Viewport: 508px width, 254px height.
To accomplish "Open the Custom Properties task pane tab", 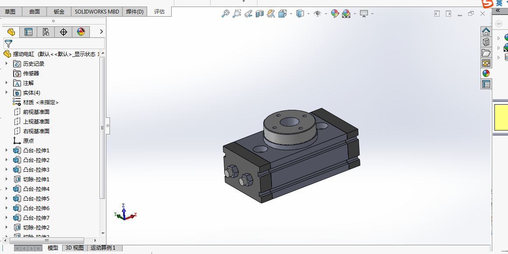I will click(x=486, y=84).
